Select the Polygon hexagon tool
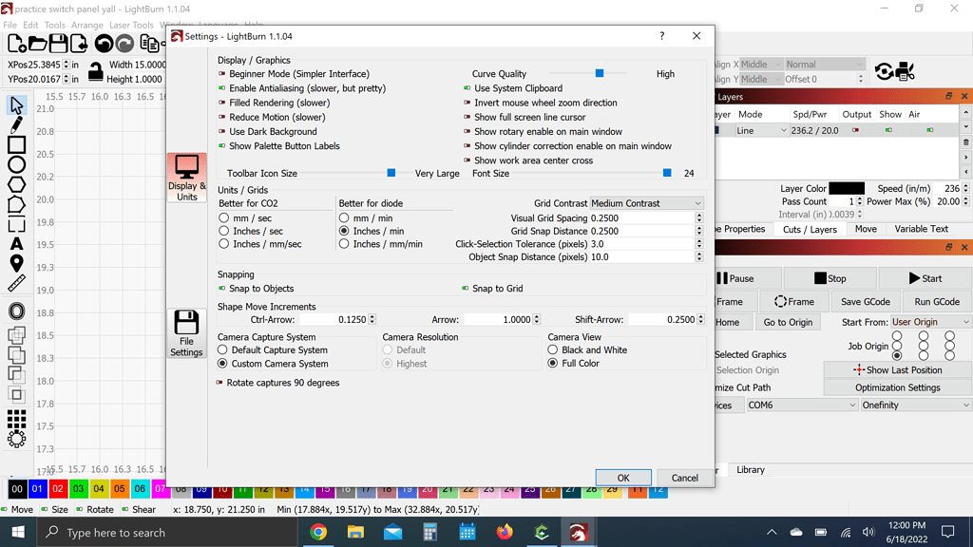This screenshot has height=547, width=973. (x=17, y=184)
